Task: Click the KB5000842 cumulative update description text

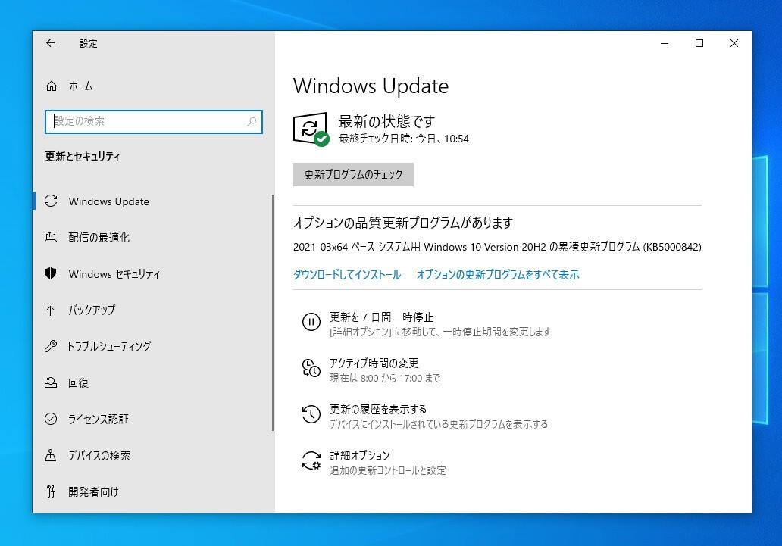Action: coord(497,247)
